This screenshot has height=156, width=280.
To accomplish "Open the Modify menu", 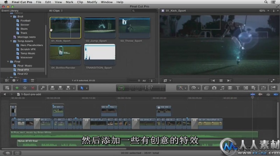I will click(92, 2).
